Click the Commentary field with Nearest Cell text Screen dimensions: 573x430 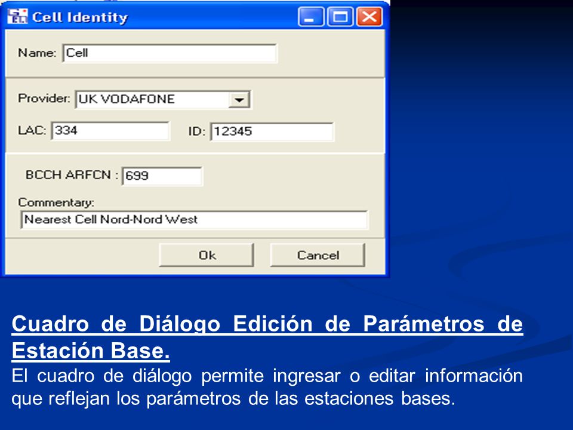[x=195, y=220]
